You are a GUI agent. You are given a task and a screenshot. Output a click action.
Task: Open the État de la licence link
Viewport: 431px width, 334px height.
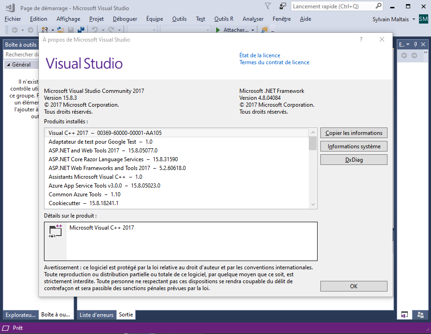coord(259,55)
